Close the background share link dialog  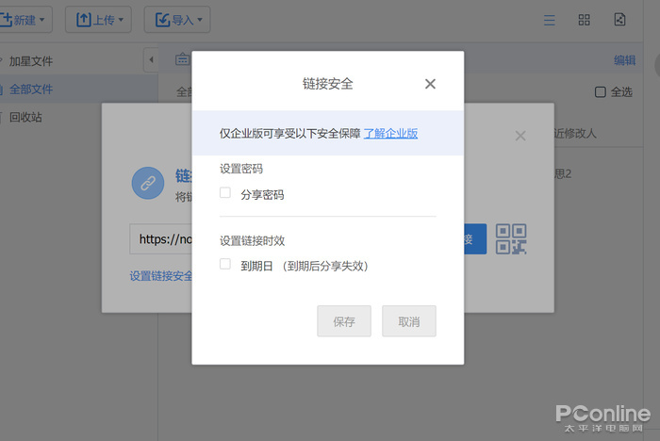click(x=520, y=136)
